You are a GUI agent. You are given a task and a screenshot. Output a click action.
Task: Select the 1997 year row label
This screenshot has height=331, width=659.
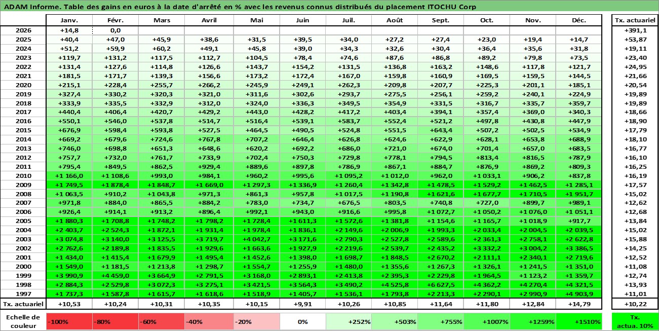(23, 294)
